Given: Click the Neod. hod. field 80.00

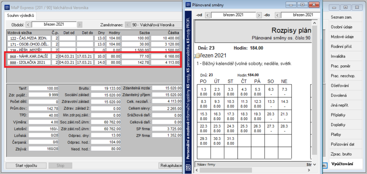Looking at the screenshot, I should tap(106, 149).
